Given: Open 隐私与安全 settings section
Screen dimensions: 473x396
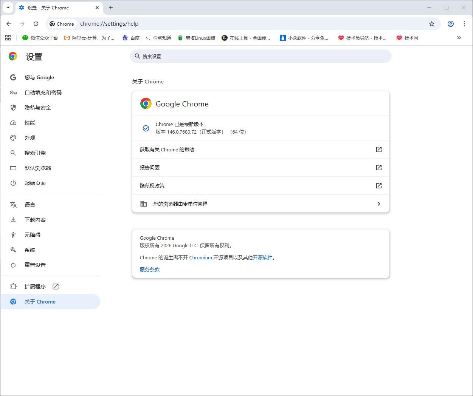Looking at the screenshot, I should click(38, 108).
